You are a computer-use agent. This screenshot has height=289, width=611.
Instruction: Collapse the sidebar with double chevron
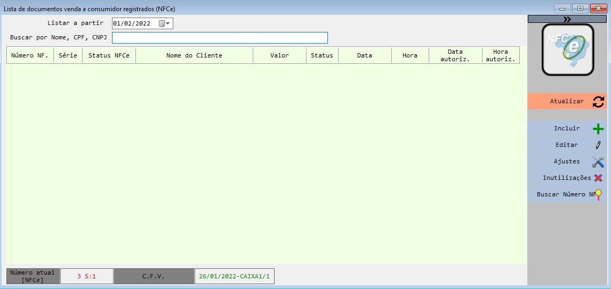[x=567, y=19]
